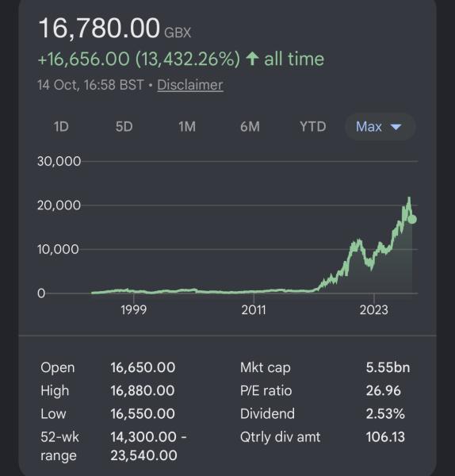The image size is (455, 476).
Task: Click the Dividend value 2.53%
Action: (385, 414)
